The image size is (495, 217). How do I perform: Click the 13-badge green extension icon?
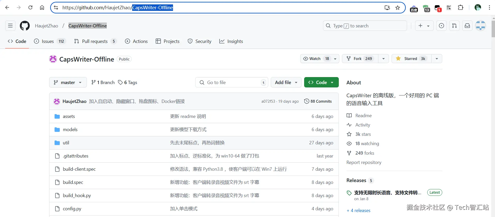426,9
